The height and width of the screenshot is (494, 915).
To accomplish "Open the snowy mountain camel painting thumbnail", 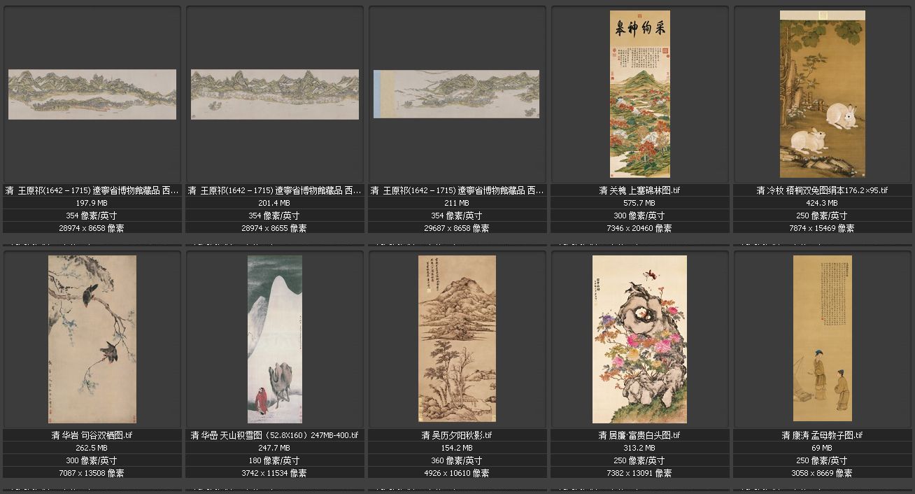I will coord(275,339).
